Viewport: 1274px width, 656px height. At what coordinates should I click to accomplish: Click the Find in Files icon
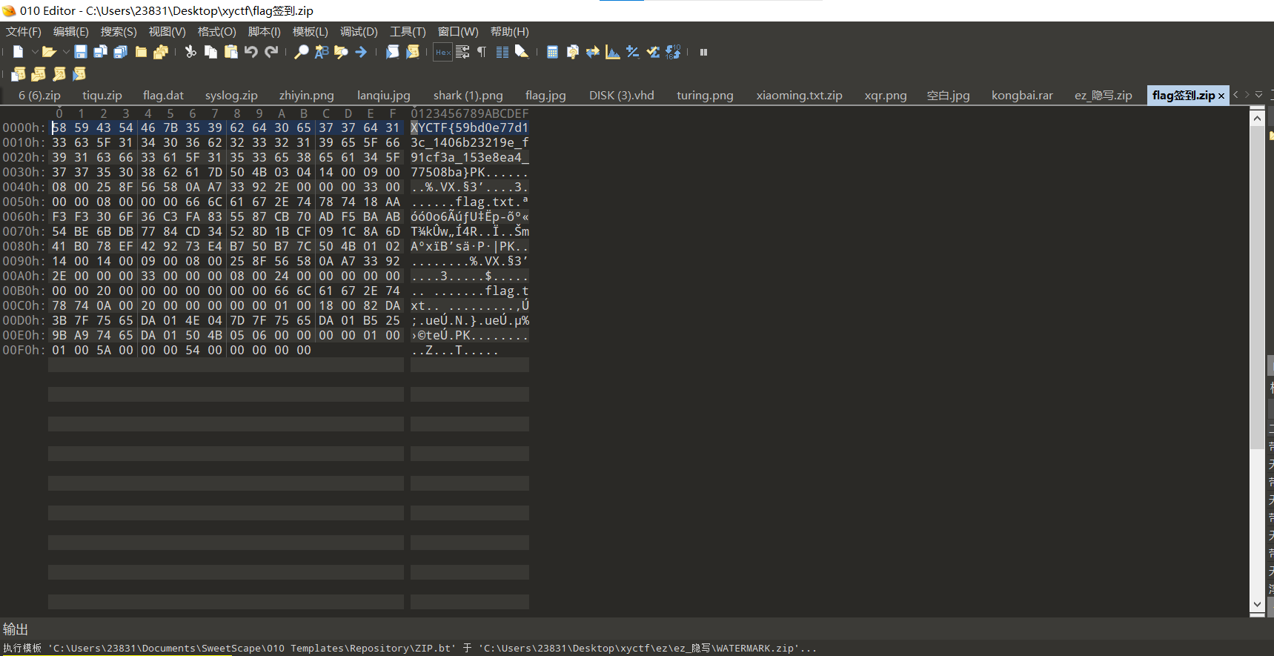[x=342, y=52]
